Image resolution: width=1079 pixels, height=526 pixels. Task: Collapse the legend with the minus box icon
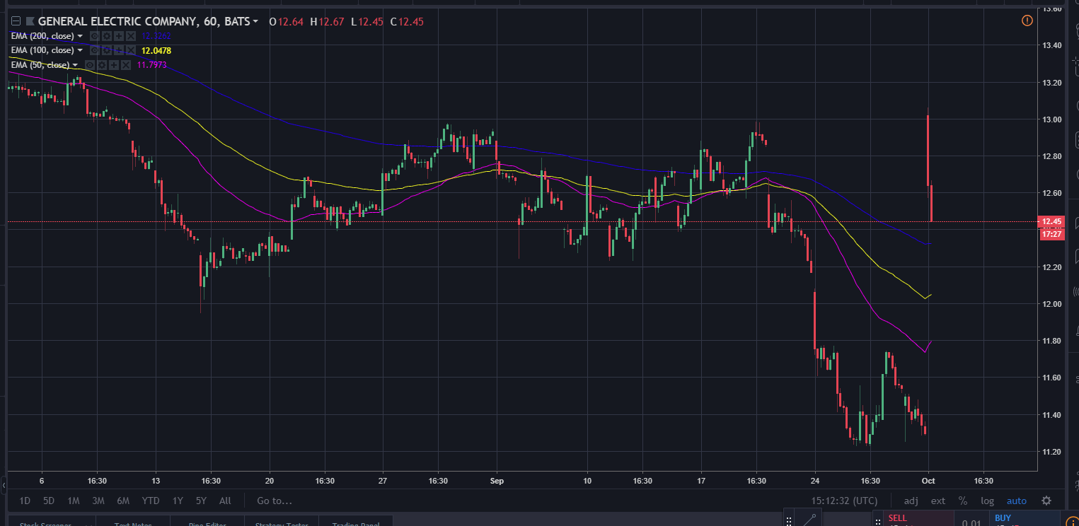(16, 21)
